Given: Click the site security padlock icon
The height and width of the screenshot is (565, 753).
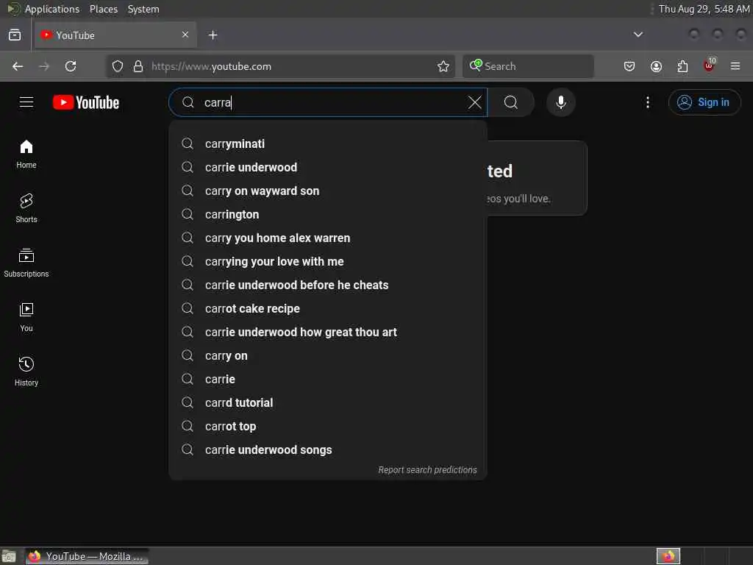Looking at the screenshot, I should pos(138,66).
